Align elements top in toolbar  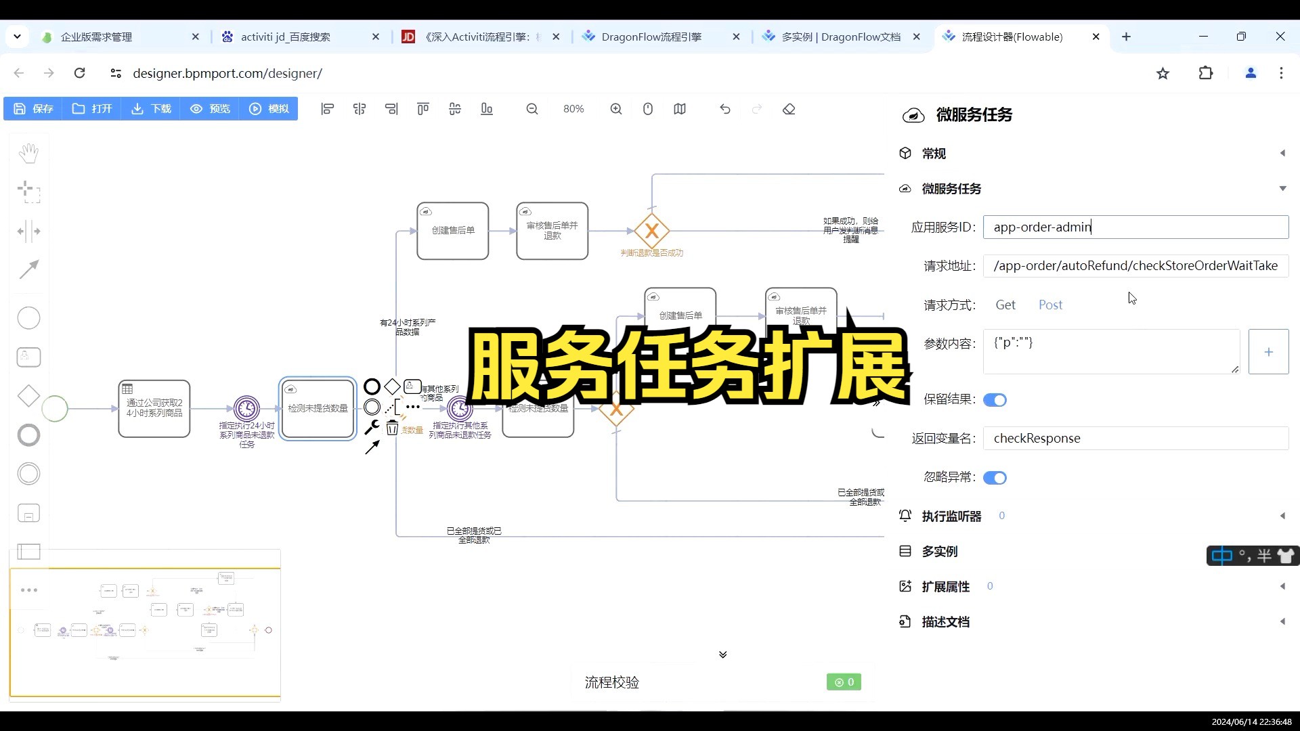423,109
